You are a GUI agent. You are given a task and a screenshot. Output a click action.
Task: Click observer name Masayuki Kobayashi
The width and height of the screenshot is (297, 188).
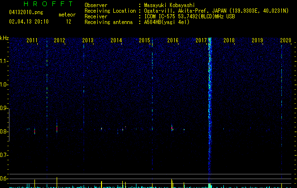tap(170, 5)
